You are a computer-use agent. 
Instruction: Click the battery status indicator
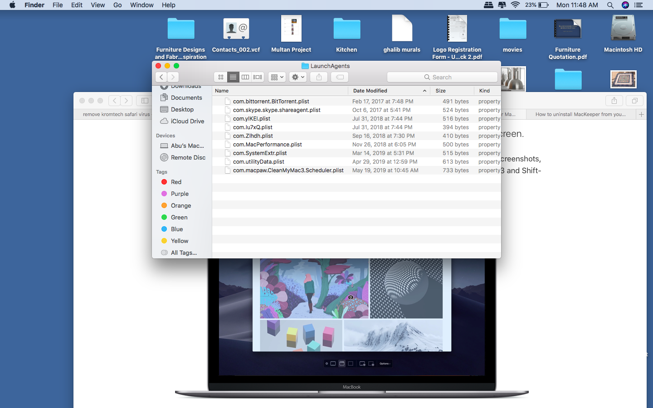click(x=537, y=5)
